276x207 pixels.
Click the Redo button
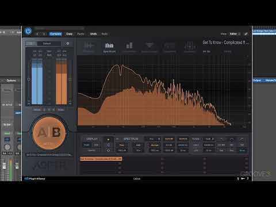(x=105, y=34)
